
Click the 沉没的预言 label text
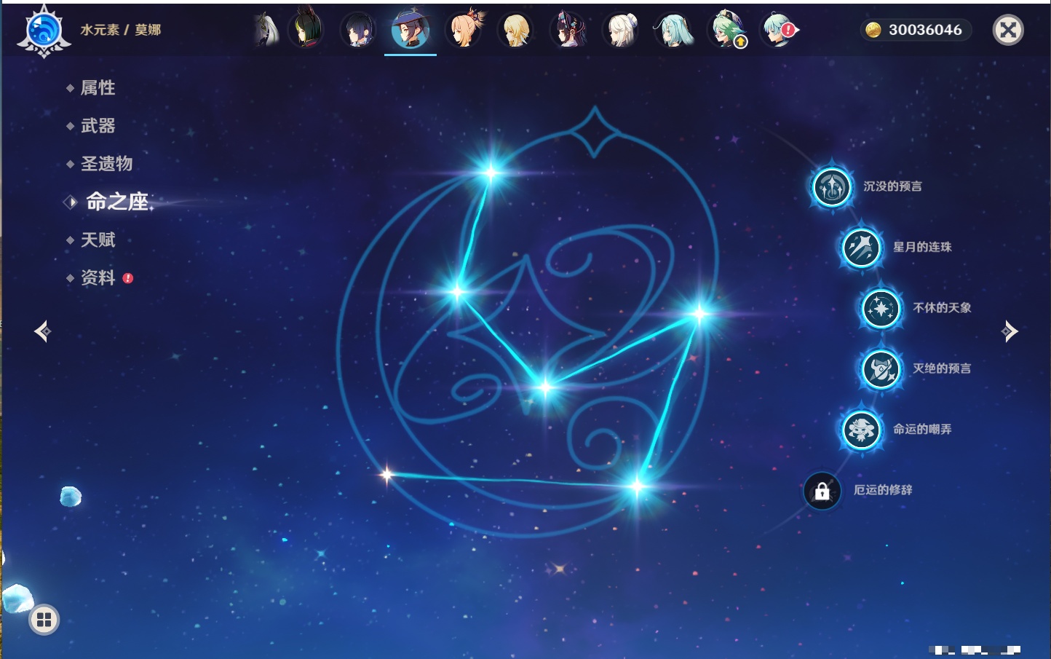pyautogui.click(x=892, y=186)
